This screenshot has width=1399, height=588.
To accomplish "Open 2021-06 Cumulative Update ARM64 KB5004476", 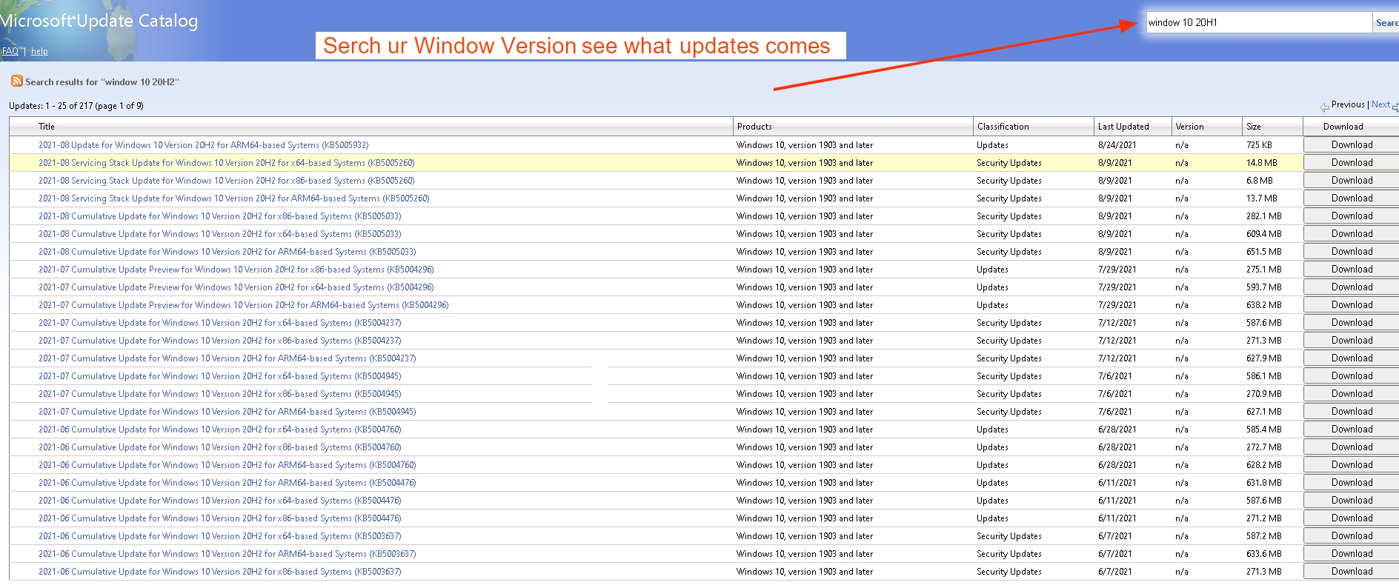I will (227, 483).
